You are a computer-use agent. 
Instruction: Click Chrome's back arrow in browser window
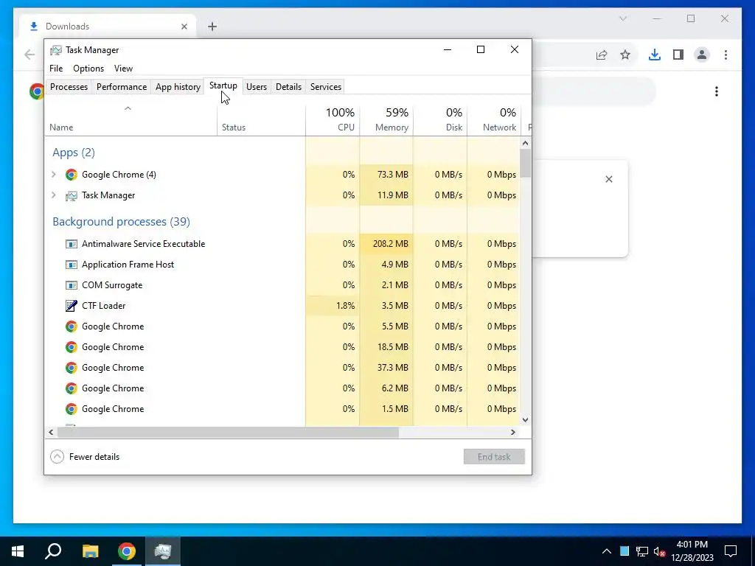pos(29,55)
